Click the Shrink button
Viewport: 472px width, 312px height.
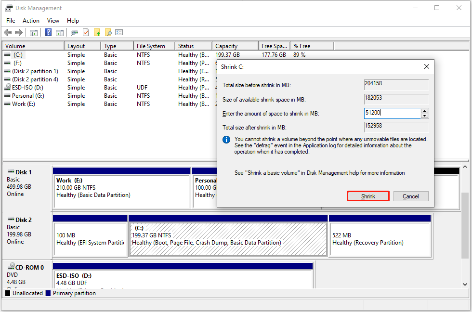click(368, 196)
